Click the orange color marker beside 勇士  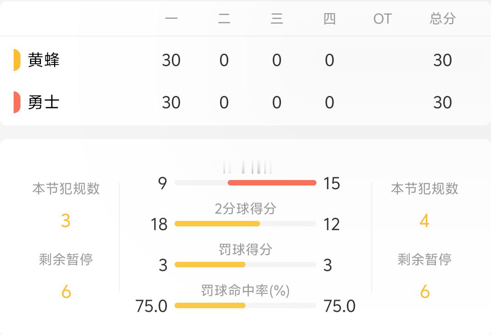(17, 102)
